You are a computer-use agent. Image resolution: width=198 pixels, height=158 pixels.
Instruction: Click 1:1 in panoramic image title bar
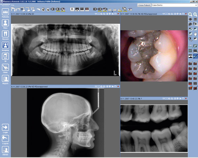[x=96, y=14]
